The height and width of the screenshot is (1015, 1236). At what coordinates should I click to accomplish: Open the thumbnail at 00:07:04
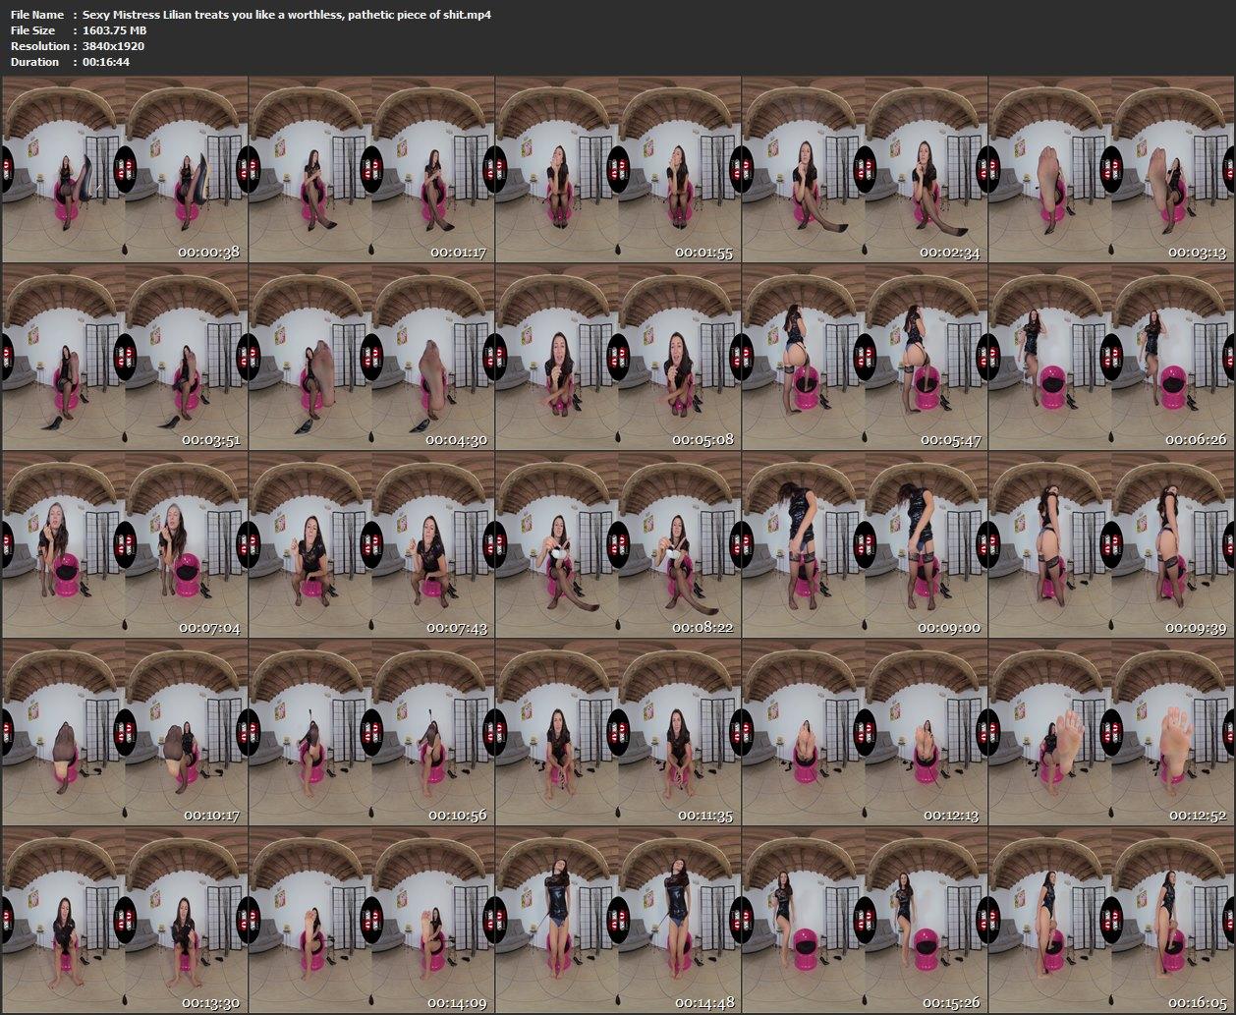coord(124,546)
